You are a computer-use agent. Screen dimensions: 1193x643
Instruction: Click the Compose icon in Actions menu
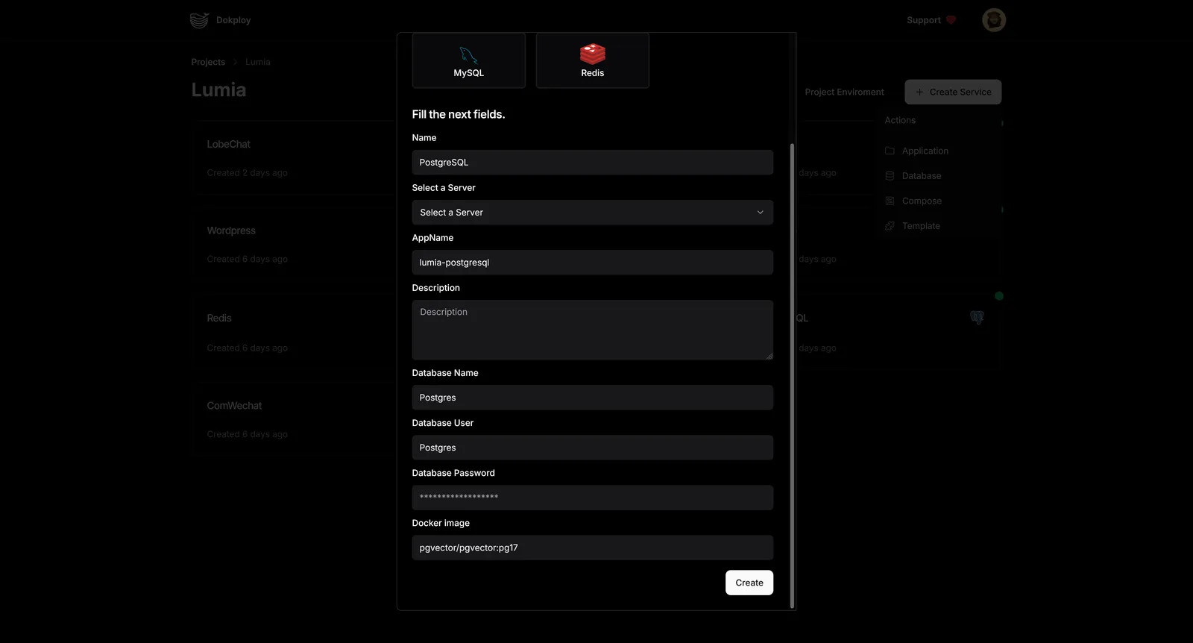890,201
